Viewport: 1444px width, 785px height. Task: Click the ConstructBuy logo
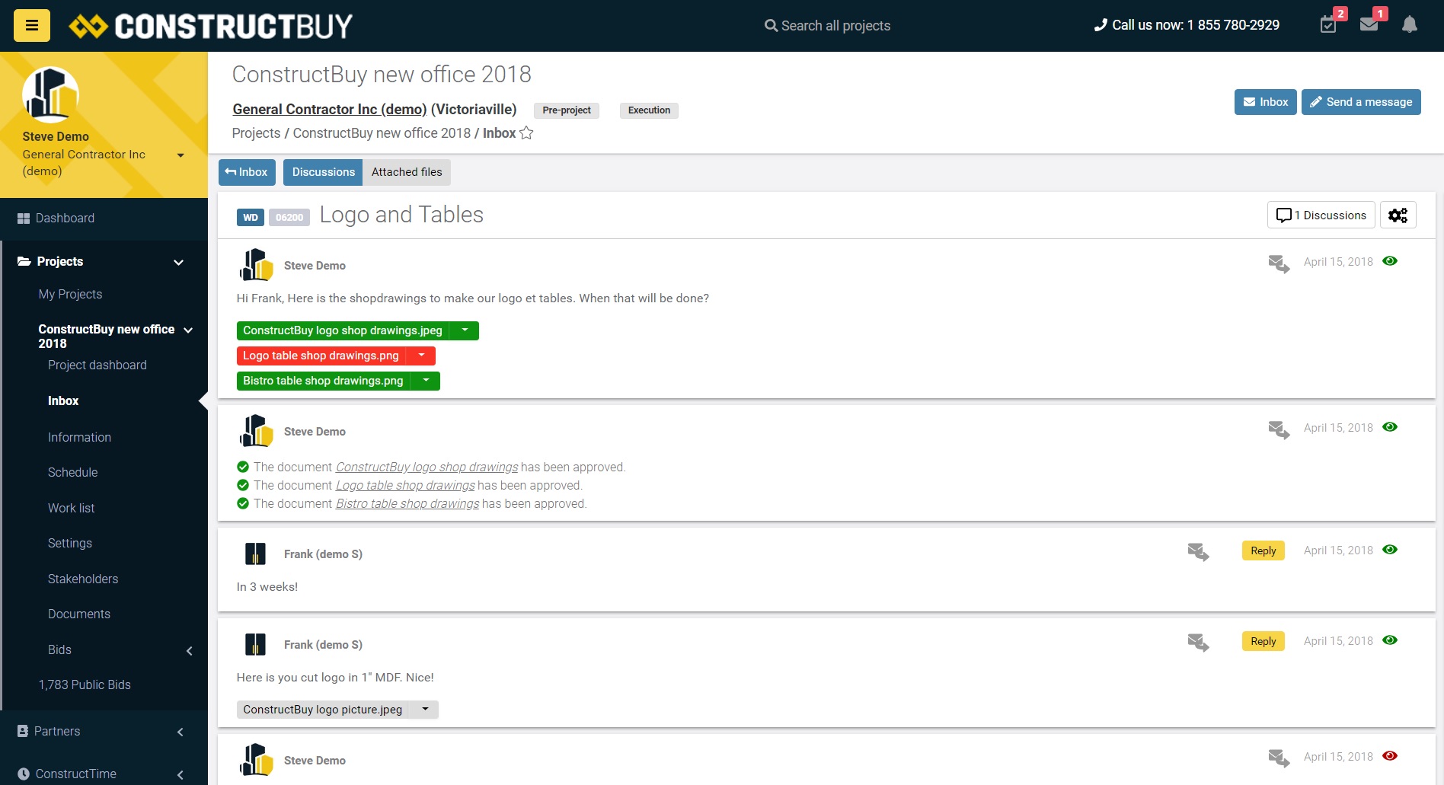point(211,26)
